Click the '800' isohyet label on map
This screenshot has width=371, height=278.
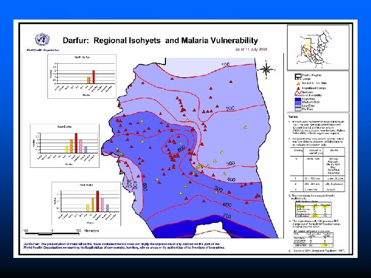pyautogui.click(x=233, y=233)
